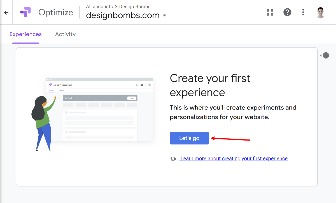Screen dimensions: 336x203
Task: Open the three-dot overflow menu
Action: click(303, 12)
